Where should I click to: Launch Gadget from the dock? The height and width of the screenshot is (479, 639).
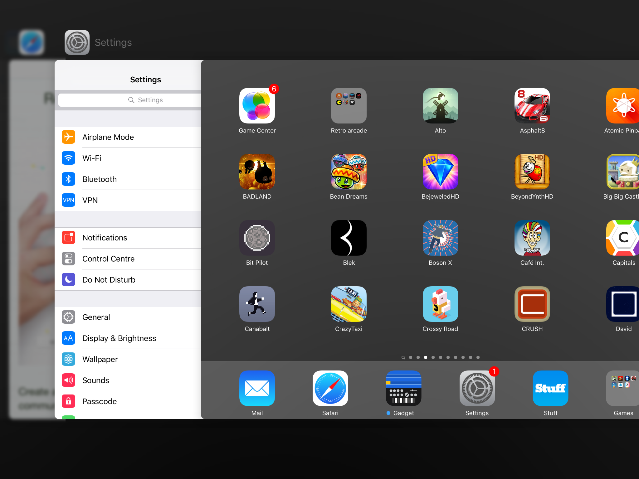pos(404,388)
